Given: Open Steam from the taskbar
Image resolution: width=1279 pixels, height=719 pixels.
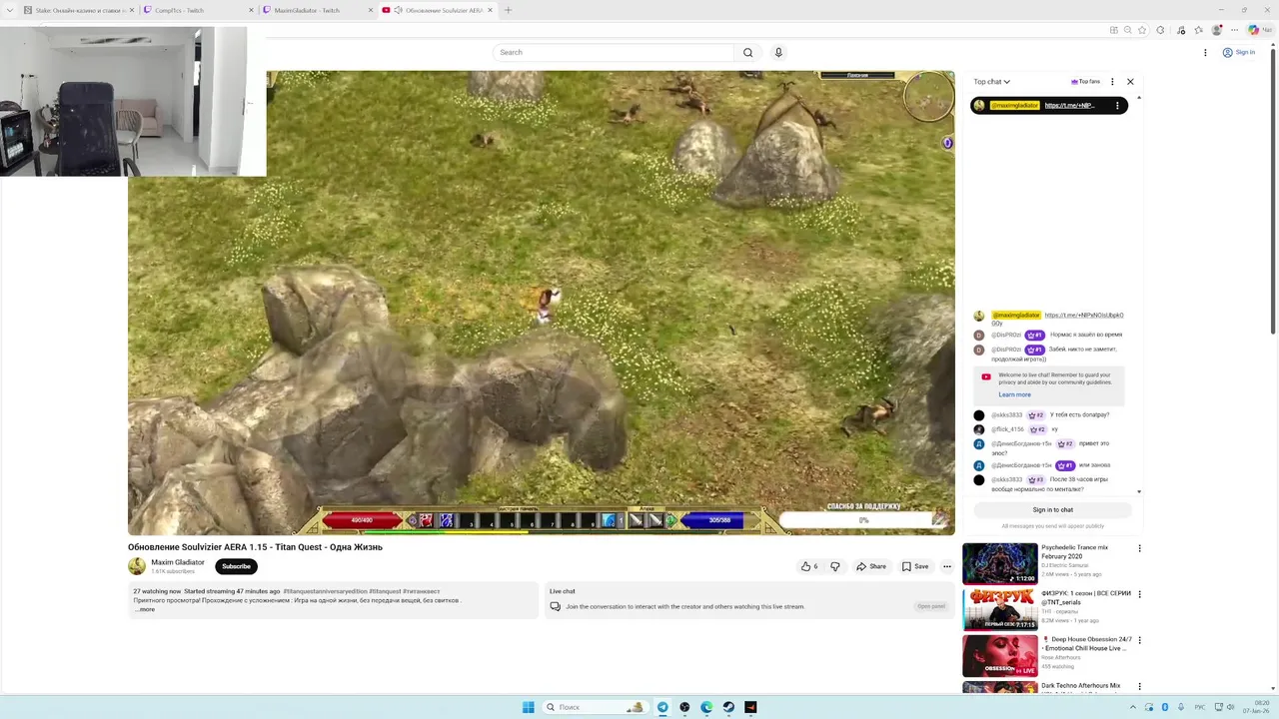Looking at the screenshot, I should [x=728, y=707].
